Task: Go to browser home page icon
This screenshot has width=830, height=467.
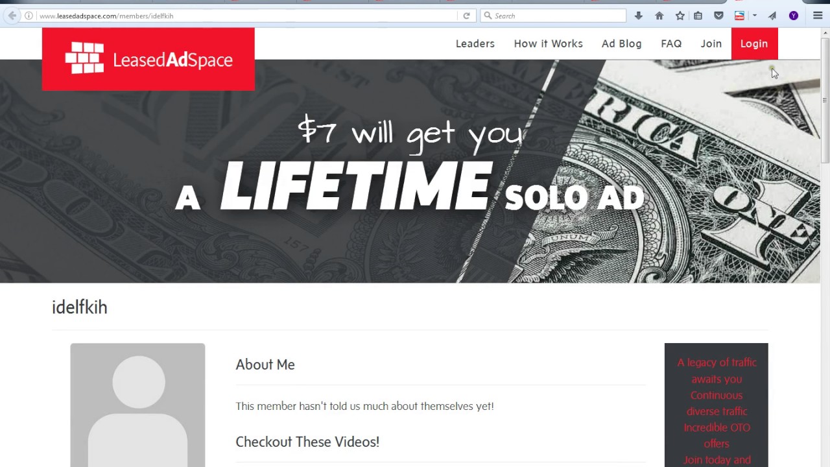Action: pos(659,16)
